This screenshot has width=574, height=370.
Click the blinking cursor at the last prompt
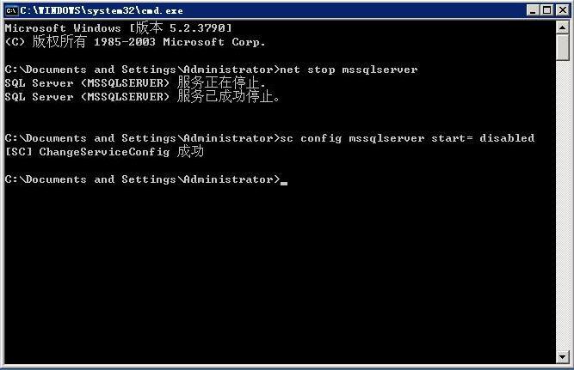284,181
